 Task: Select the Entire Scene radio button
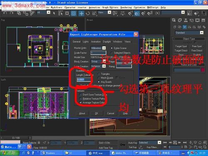point(111,48)
